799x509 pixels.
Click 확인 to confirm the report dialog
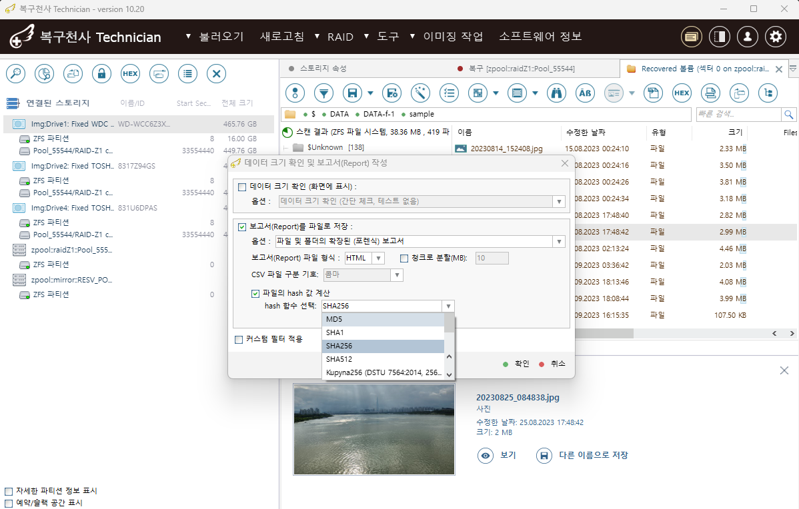(522, 364)
